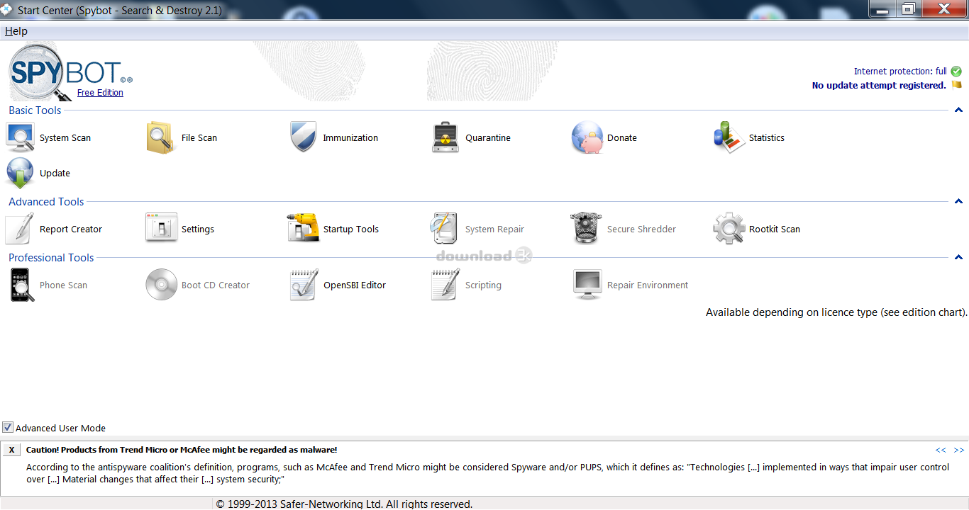
Task: Click 'Available depending on licence type' note
Action: click(836, 312)
